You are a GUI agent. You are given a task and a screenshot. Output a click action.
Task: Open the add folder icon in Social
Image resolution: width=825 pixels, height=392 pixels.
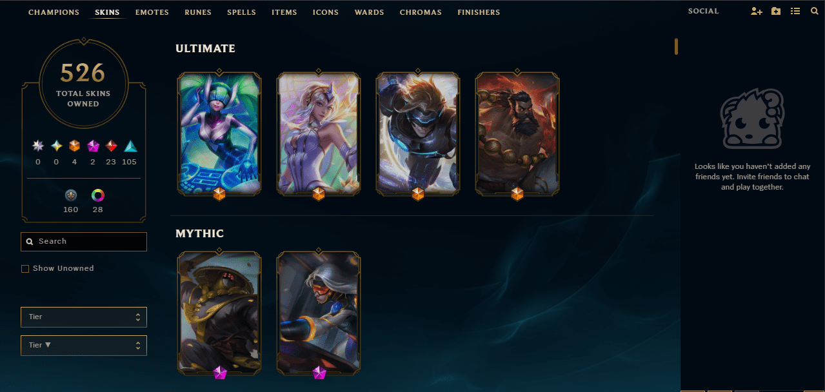click(776, 12)
